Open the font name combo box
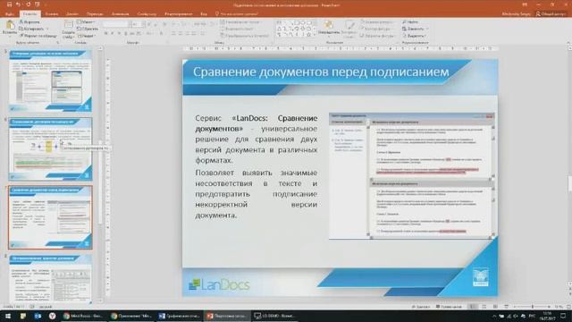The width and height of the screenshot is (572, 322). pos(116,24)
